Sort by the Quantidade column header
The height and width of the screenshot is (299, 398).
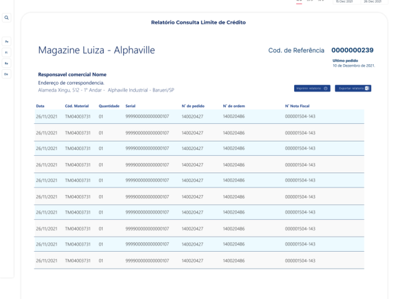click(109, 106)
